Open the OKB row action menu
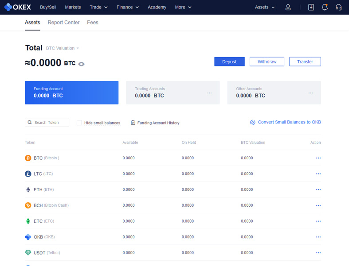This screenshot has width=349, height=266. coord(318,237)
